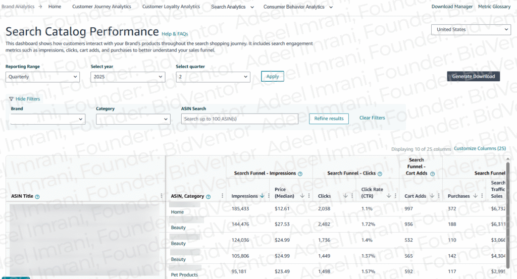Open Customer Journey Analytics

(101, 7)
